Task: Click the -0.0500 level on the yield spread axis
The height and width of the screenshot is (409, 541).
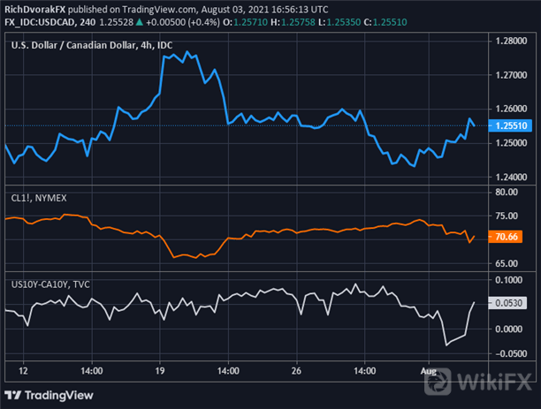Action: click(513, 353)
